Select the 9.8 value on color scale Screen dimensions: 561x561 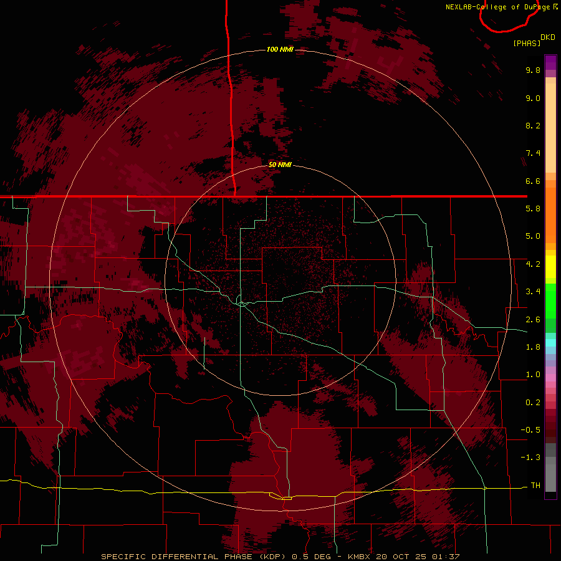[x=533, y=70]
